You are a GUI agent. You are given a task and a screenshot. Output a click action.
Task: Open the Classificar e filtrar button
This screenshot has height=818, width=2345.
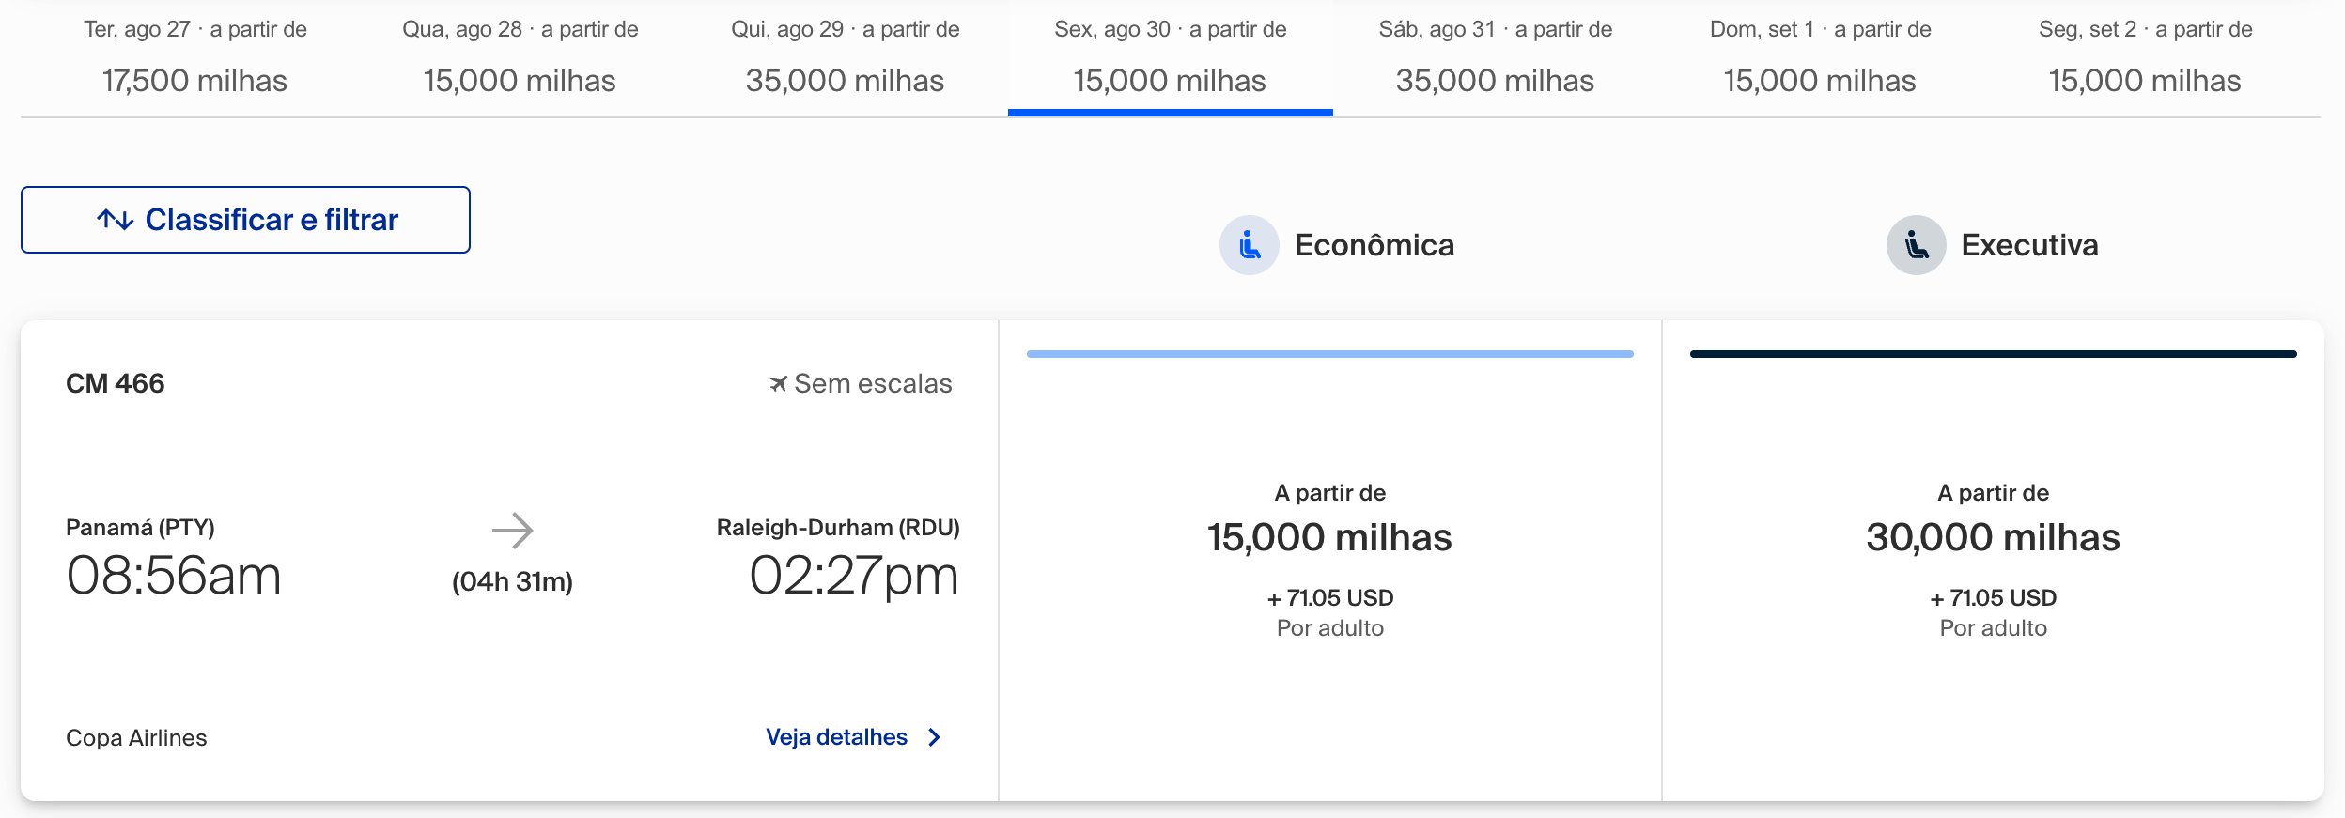pyautogui.click(x=245, y=220)
